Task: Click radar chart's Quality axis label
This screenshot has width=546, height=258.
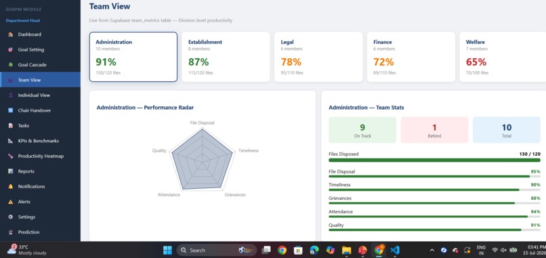Action: coord(159,151)
